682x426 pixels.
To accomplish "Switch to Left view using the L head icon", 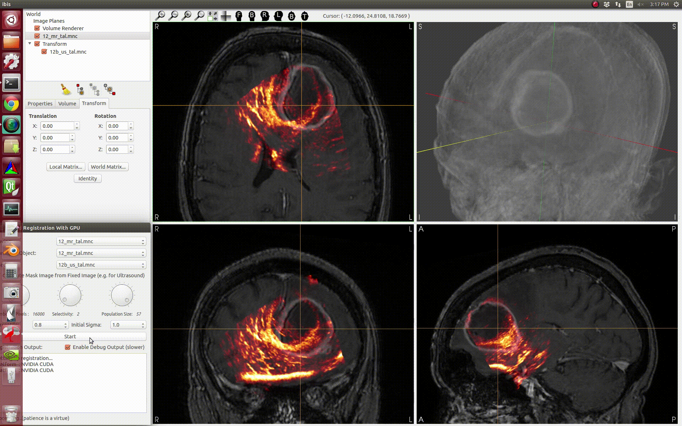I will point(278,16).
